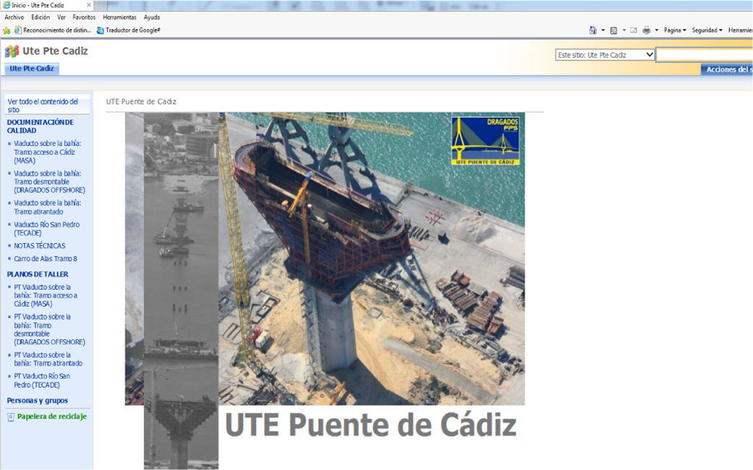Open the Papelera de reciclaje recycle bin
The width and height of the screenshot is (753, 470).
(x=51, y=416)
